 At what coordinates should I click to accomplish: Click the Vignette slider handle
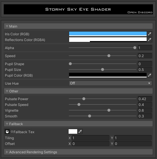(109, 110)
